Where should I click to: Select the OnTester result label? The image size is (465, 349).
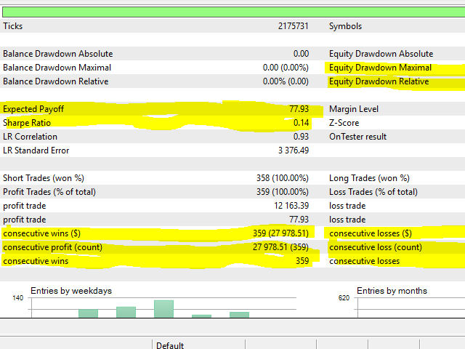(358, 137)
